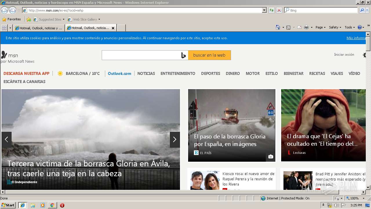Click in the MSN web search field
371x209 pixels.
click(x=141, y=55)
